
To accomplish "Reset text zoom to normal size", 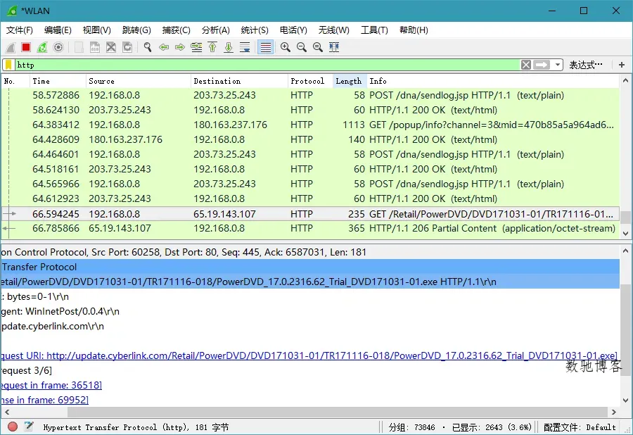I will pyautogui.click(x=318, y=47).
